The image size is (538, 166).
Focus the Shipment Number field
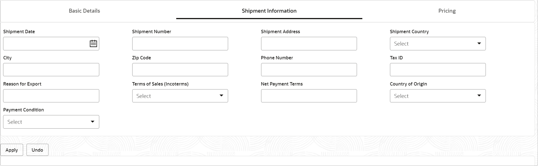(180, 44)
